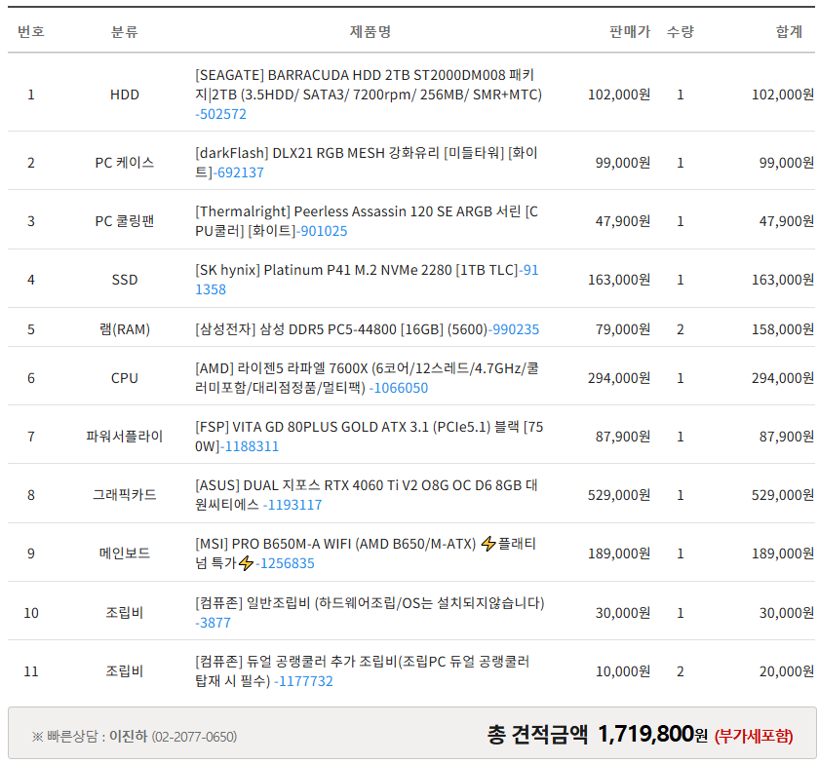The image size is (819, 764).
Task: Select the 합계 cell 47,900원 in PC 쿨링팬 row
Action: click(787, 221)
